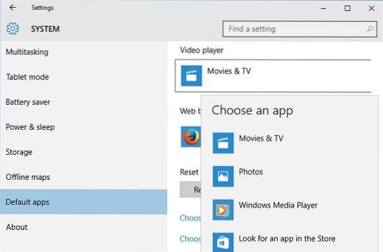Click the lower Choose link
This screenshot has width=383, height=252.
coord(190,239)
